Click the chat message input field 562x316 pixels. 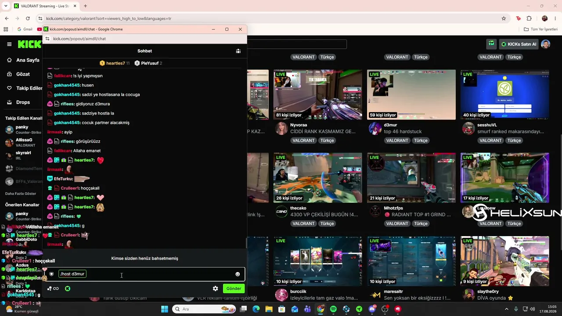click(145, 274)
